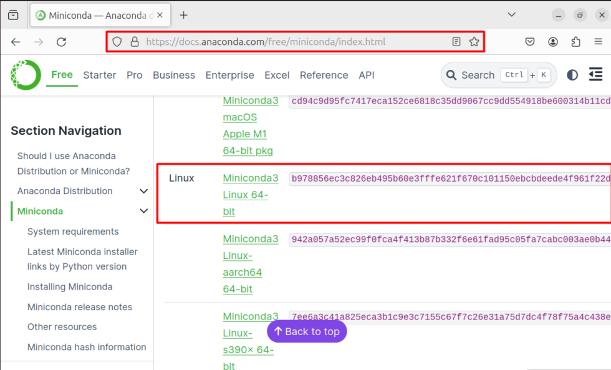Viewport: 611px width, 370px height.
Task: Open the Miniconda section link
Action: click(x=40, y=211)
